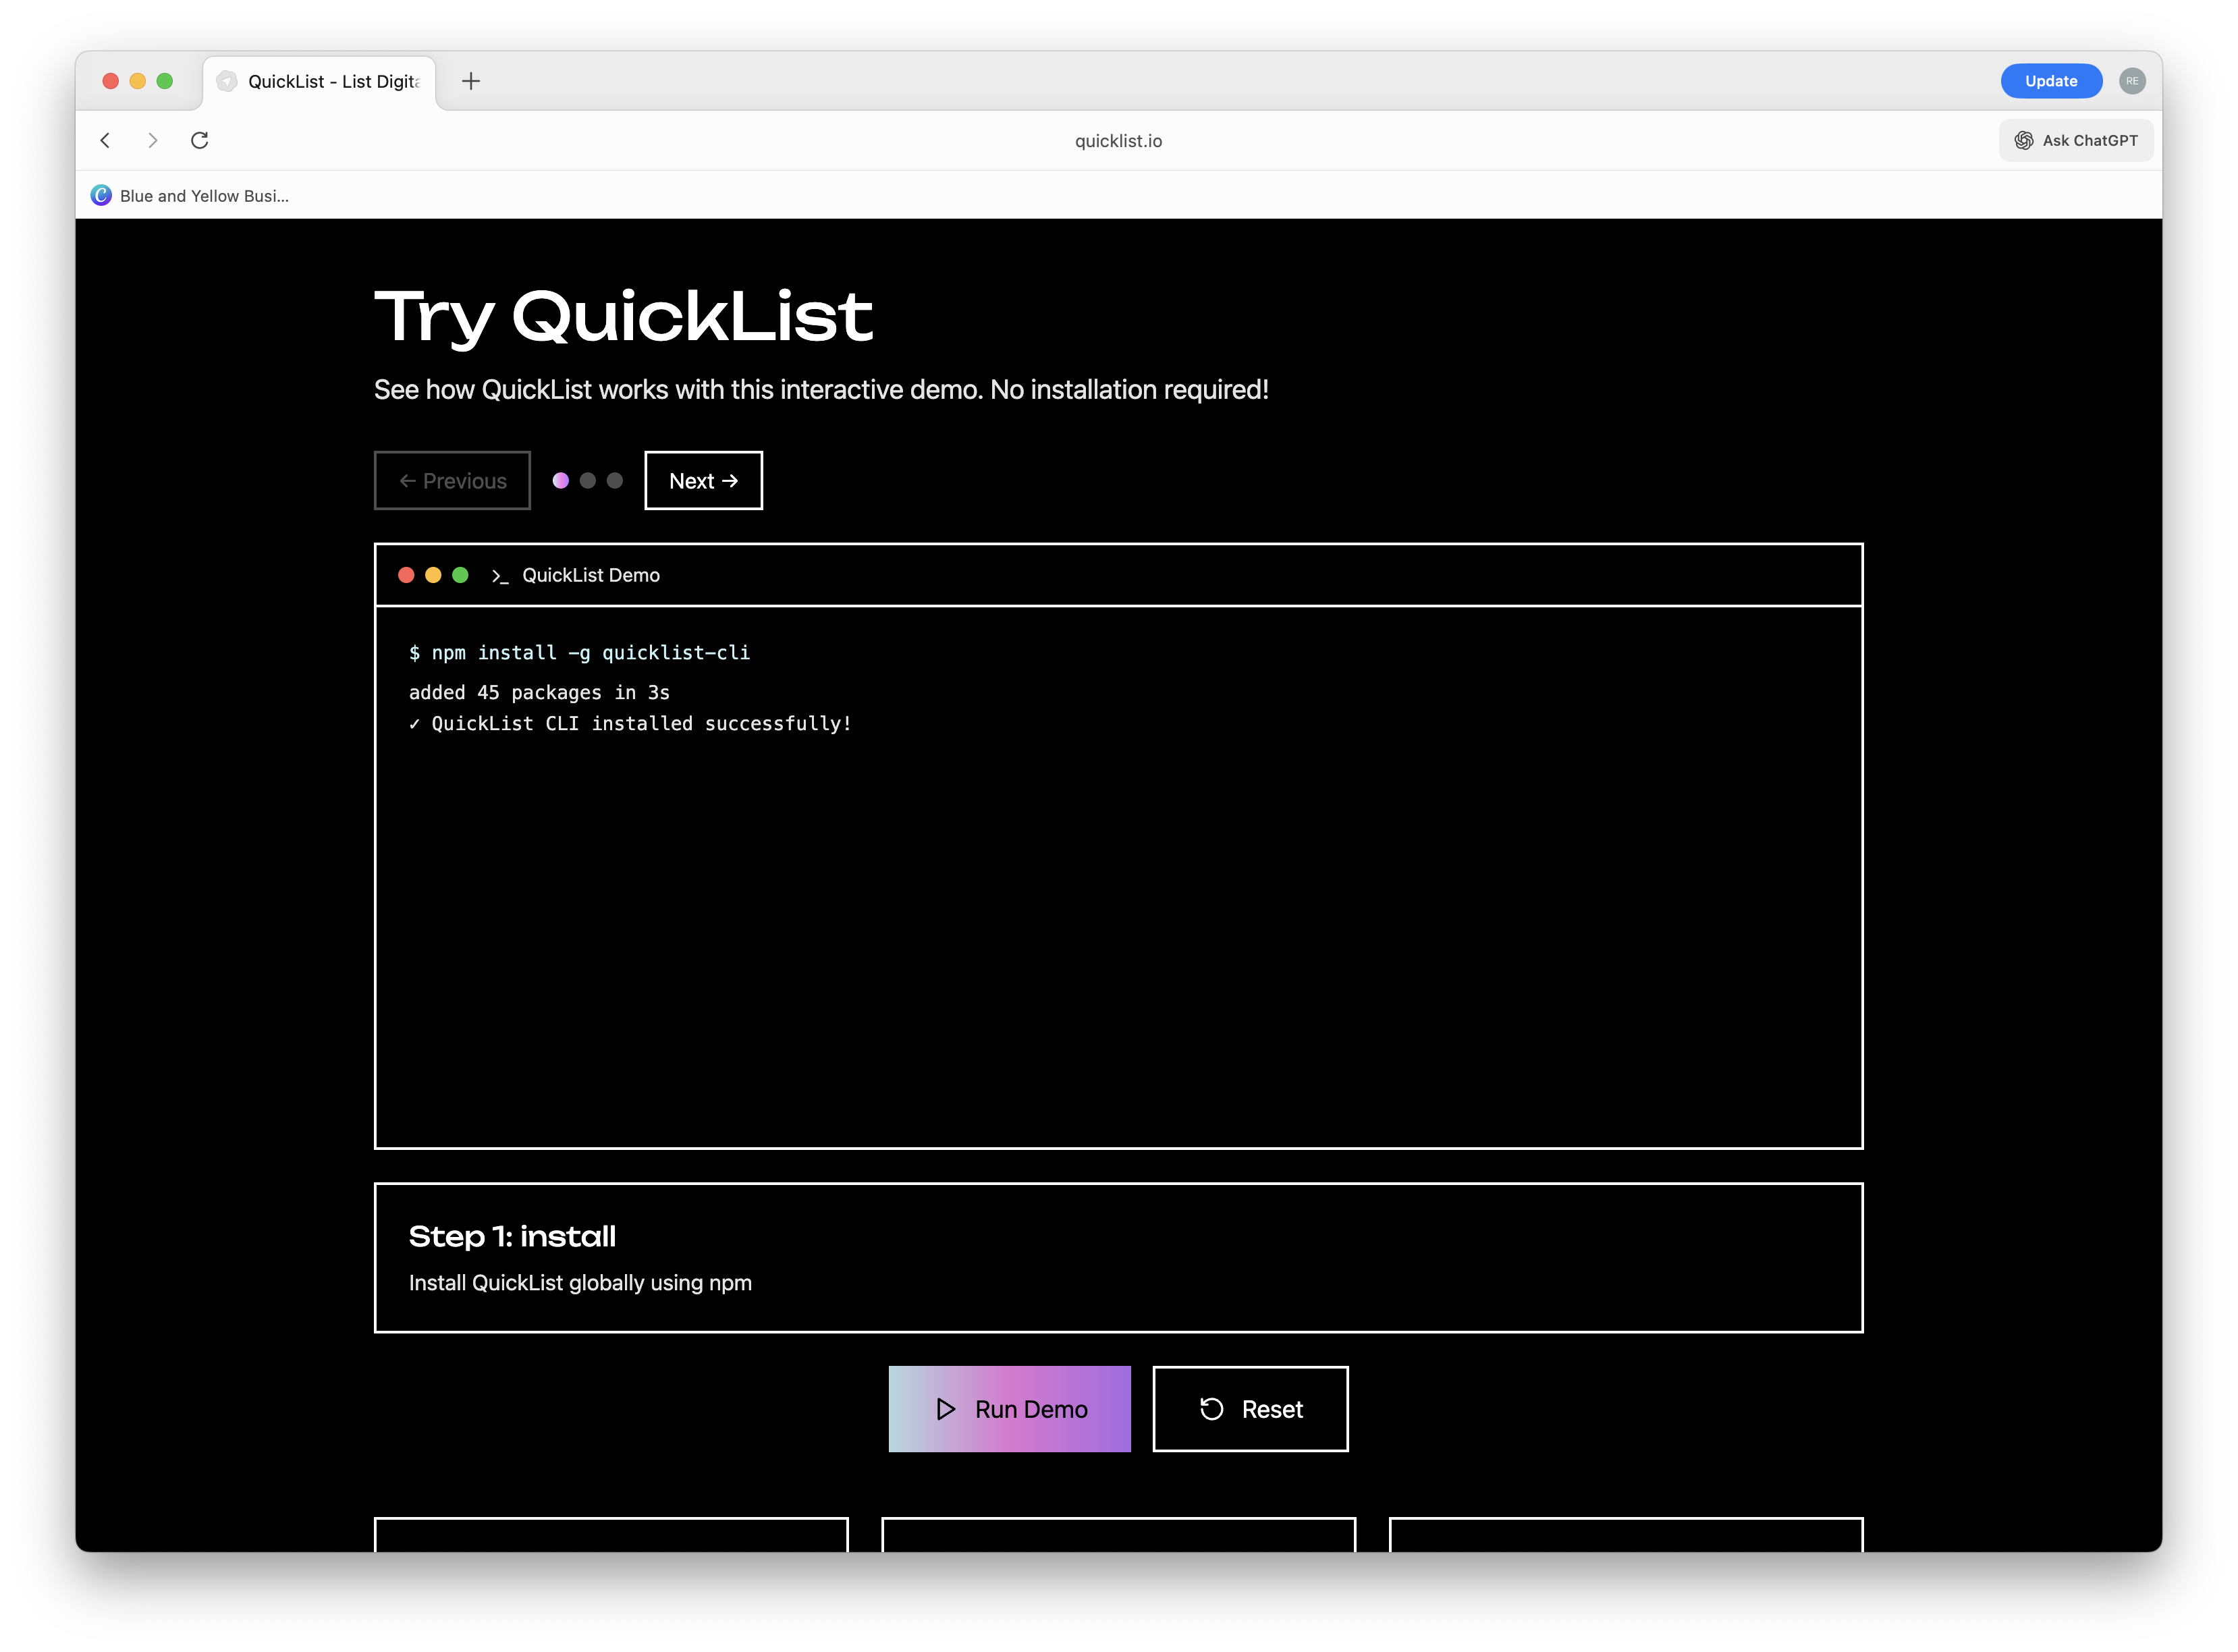Click the browser forward arrow
2238x1652 pixels.
click(x=152, y=140)
